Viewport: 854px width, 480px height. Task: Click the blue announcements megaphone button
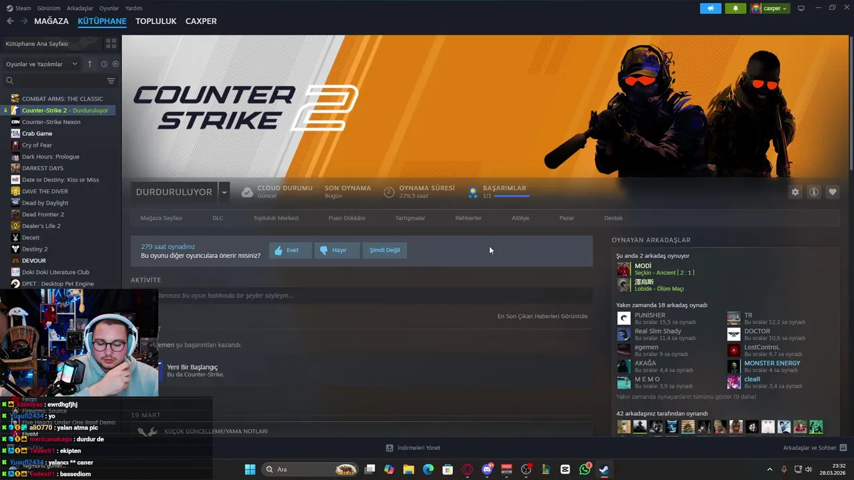coord(711,8)
